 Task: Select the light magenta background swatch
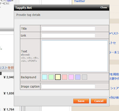[71, 77]
